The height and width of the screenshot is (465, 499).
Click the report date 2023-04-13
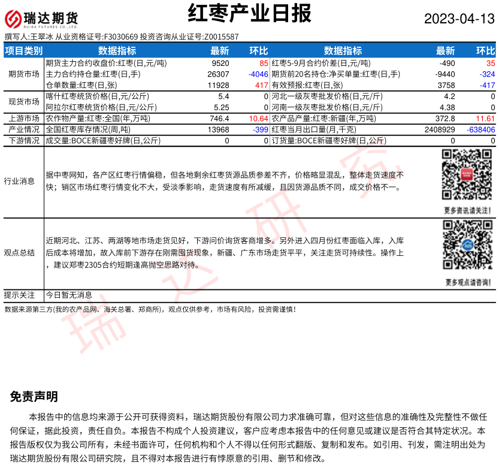[459, 19]
